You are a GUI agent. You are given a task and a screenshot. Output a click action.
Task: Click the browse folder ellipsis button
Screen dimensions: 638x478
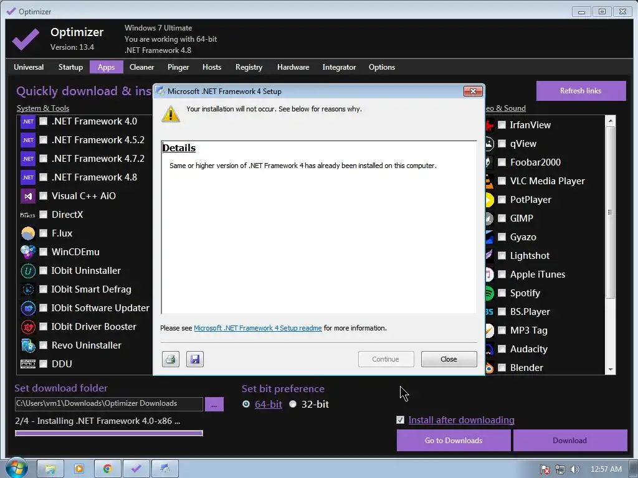[214, 404]
